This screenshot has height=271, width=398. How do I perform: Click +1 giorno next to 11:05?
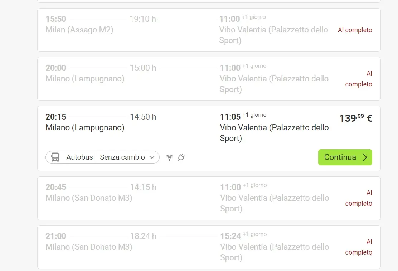click(254, 115)
